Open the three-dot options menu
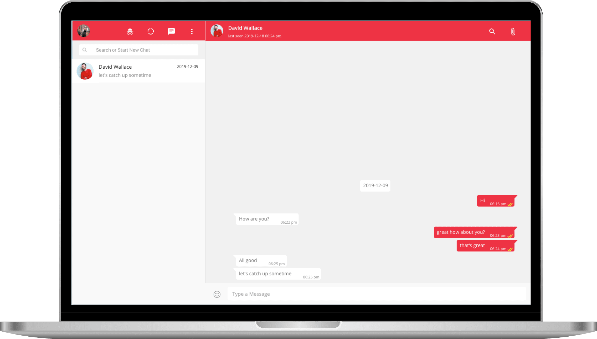Screen dimensions: 597x339 click(192, 31)
